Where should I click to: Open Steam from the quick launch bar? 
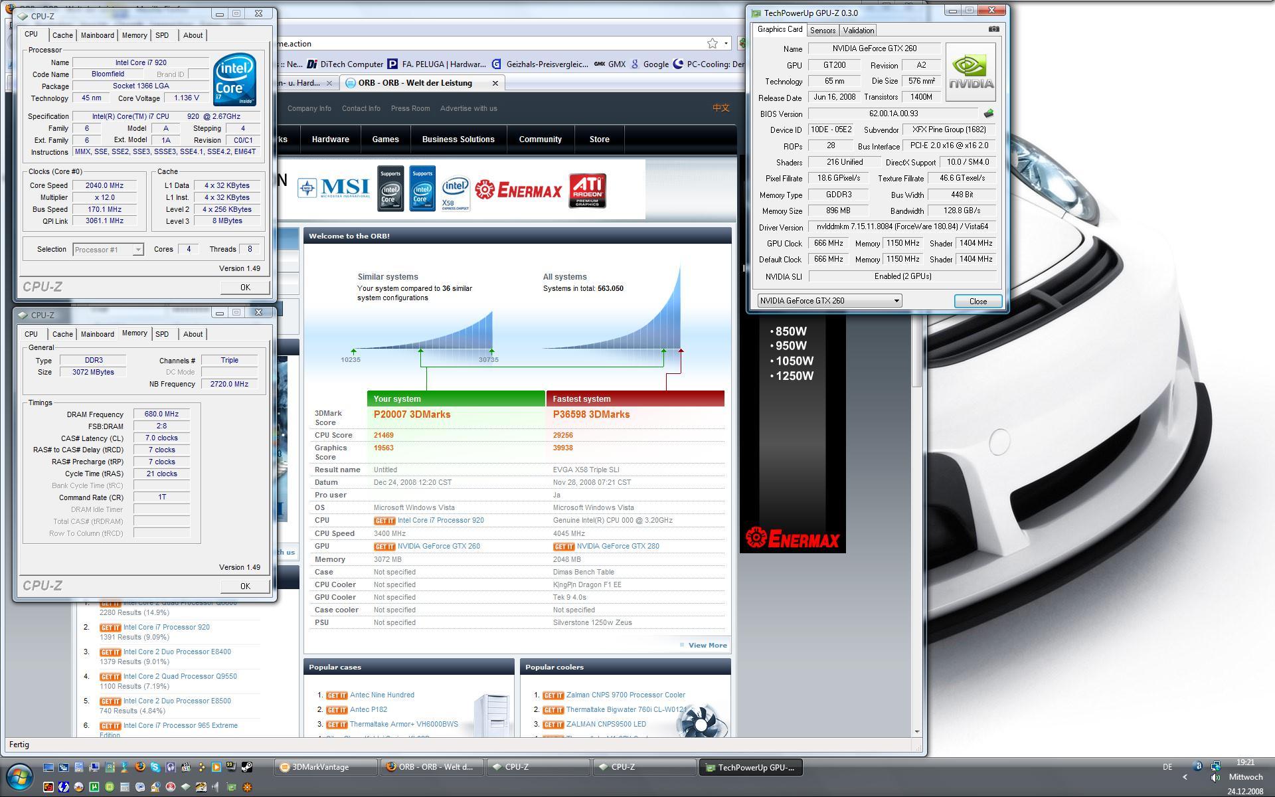[246, 766]
